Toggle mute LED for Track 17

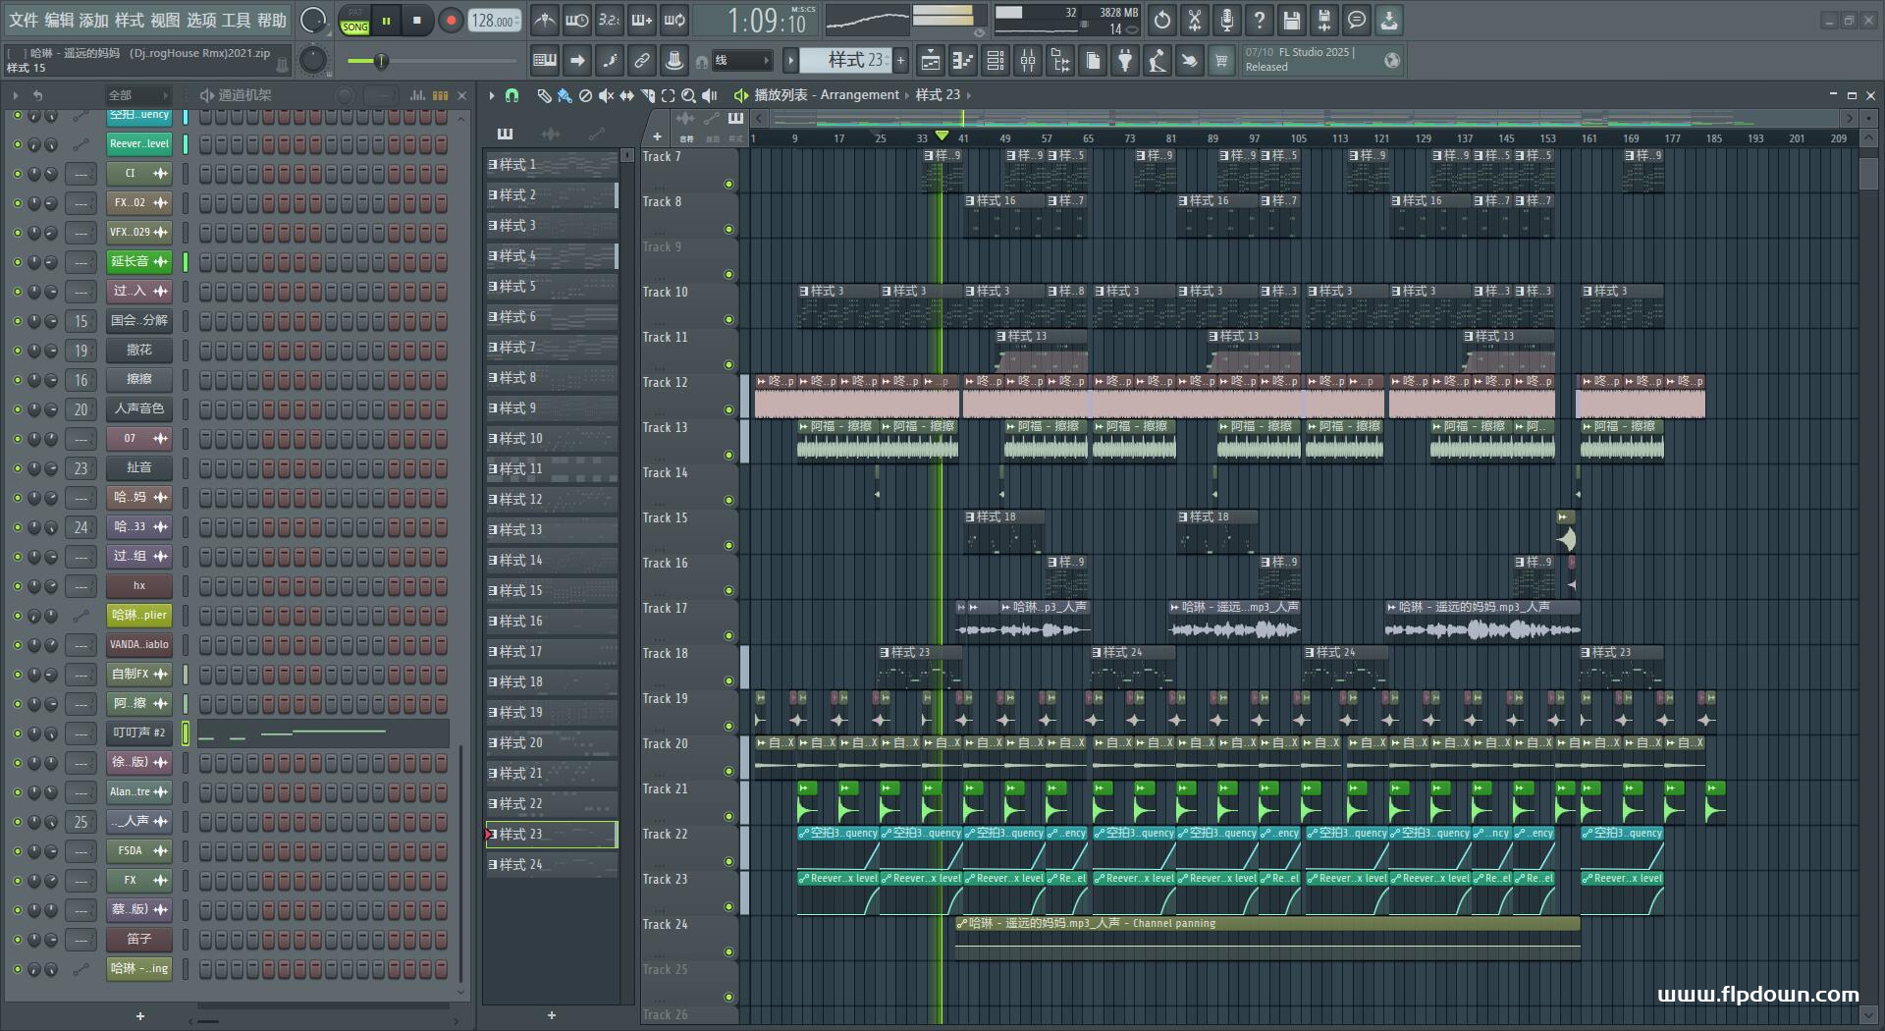pos(728,636)
